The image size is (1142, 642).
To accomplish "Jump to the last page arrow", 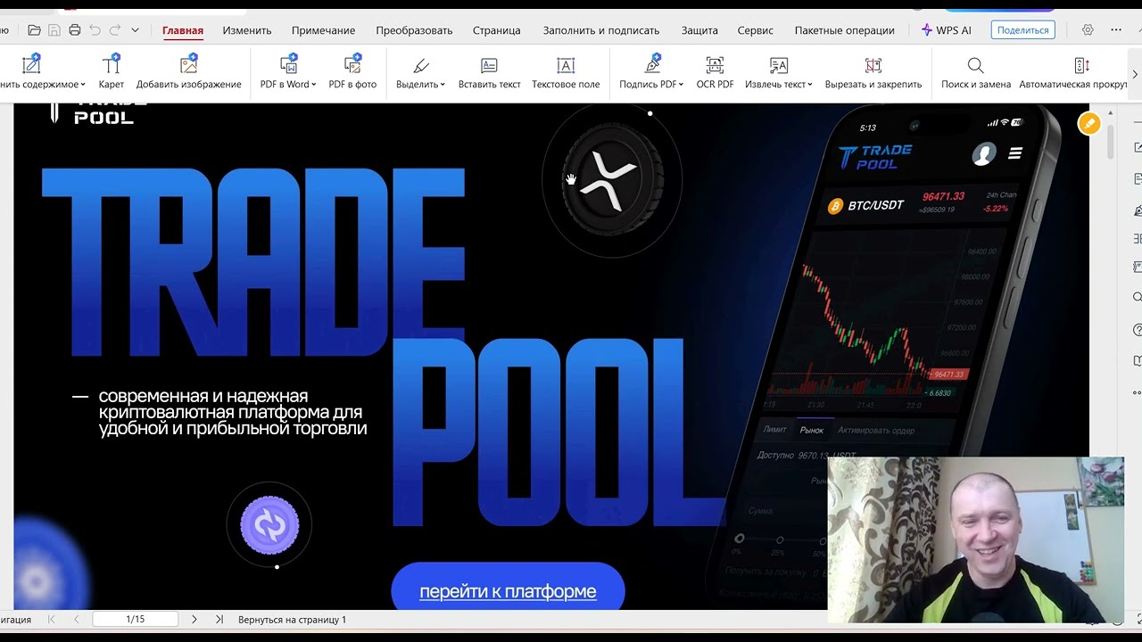I will click(x=219, y=619).
